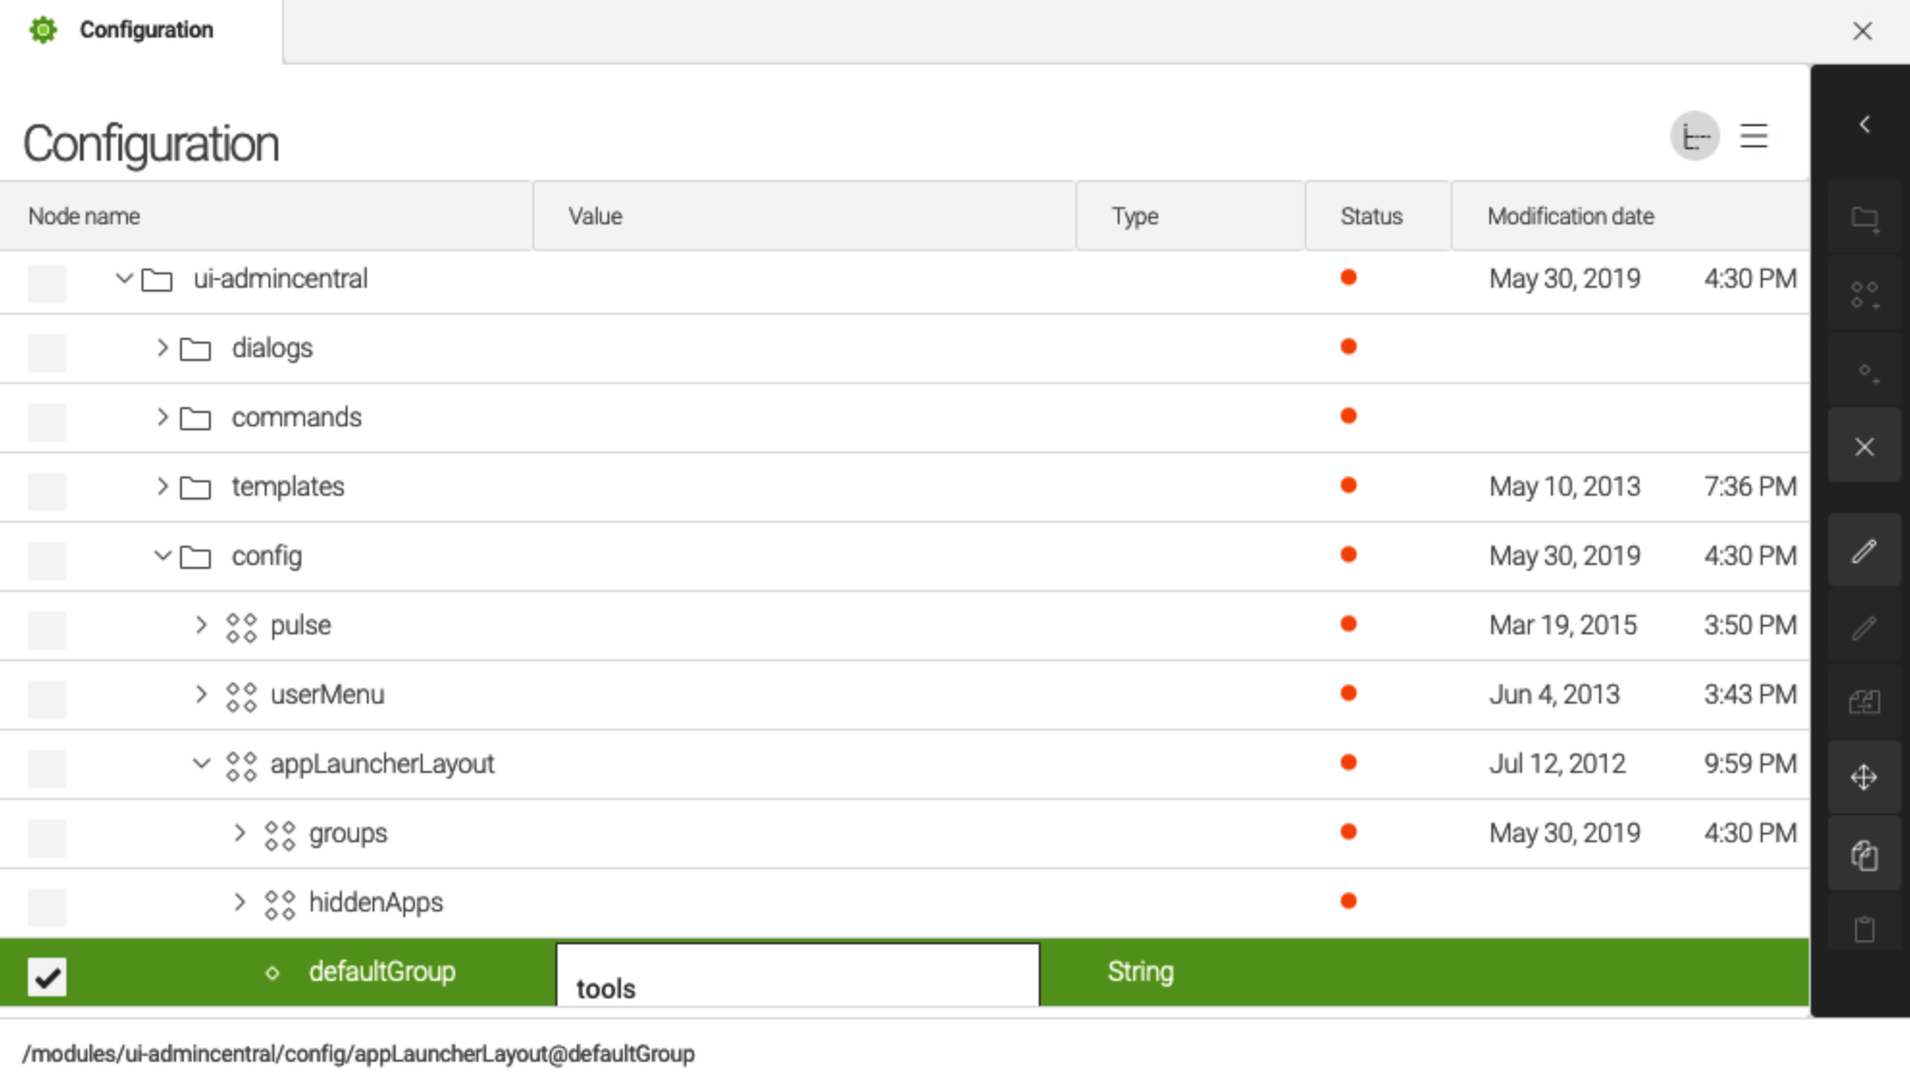Check the pulse row checkbox
Viewport: 1910px width, 1080px height.
(47, 630)
